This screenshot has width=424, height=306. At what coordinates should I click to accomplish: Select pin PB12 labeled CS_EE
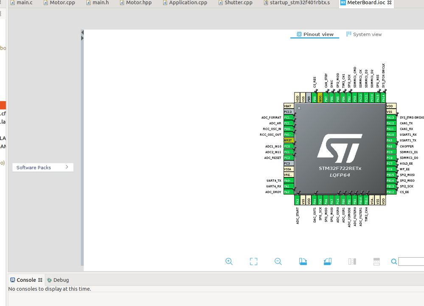coord(391,192)
